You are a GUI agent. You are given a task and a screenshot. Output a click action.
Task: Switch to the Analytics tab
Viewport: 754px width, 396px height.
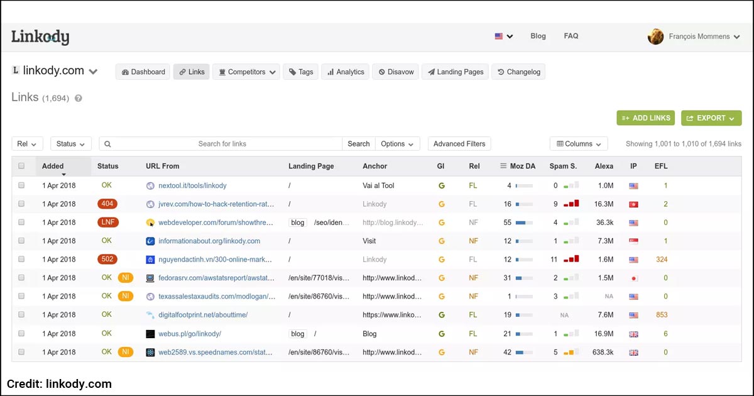coord(345,72)
